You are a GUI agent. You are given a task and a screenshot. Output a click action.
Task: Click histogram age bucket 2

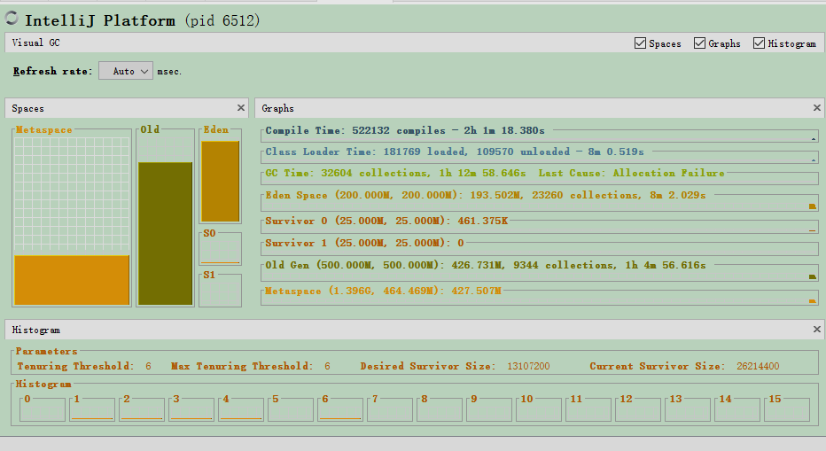[142, 408]
